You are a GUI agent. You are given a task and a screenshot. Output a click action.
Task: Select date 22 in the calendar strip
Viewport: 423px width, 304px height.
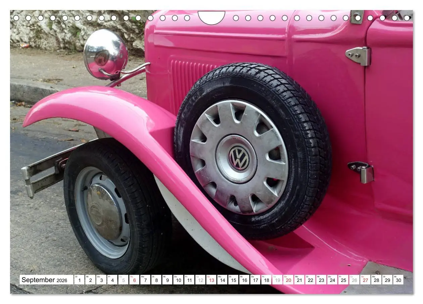click(x=310, y=280)
